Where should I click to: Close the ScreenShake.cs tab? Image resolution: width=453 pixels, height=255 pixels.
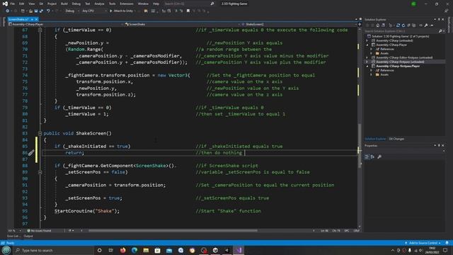click(36, 19)
